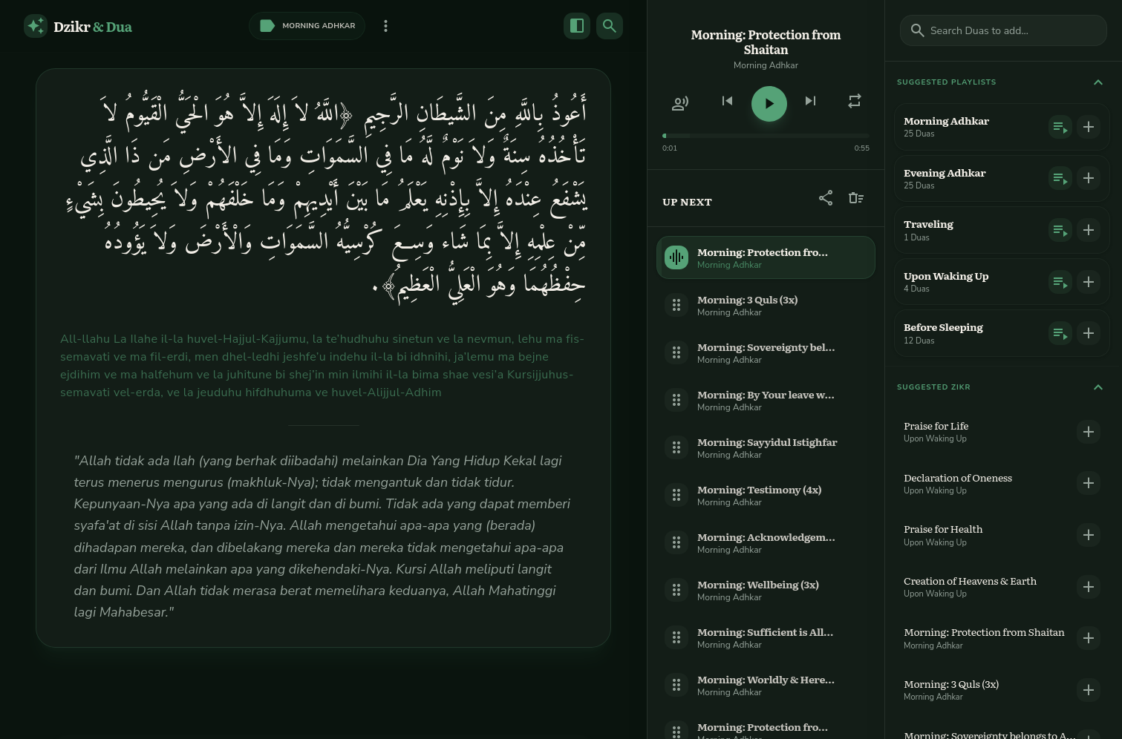Click drag handle of Morning: Sayyidul Istighfar
The width and height of the screenshot is (1122, 739).
[x=676, y=447]
